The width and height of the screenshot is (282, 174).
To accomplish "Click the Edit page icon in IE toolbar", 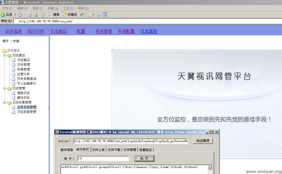I will [x=105, y=15].
